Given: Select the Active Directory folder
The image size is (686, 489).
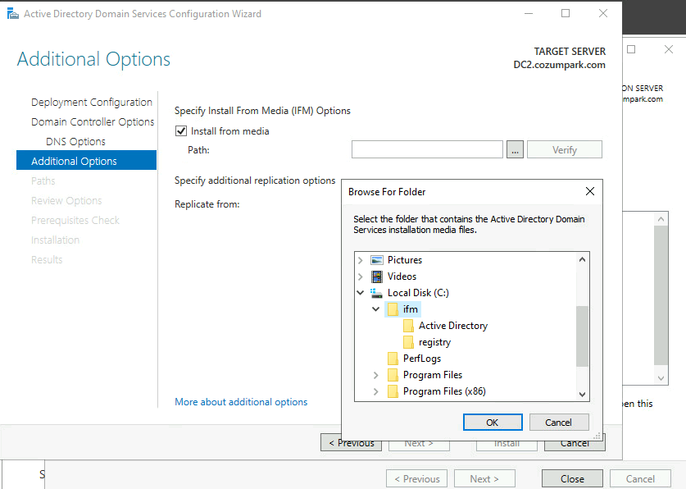Looking at the screenshot, I should (x=453, y=326).
